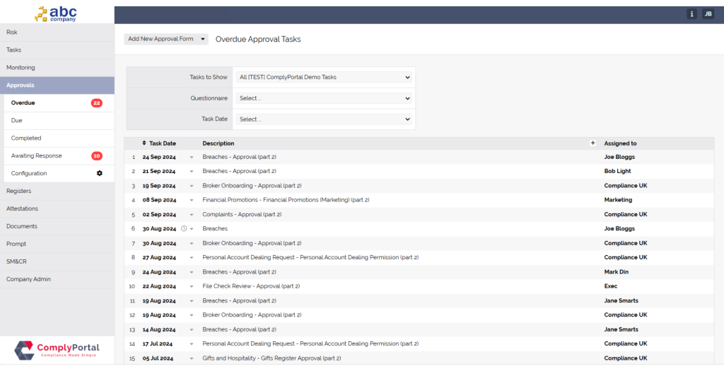The image size is (724, 371).
Task: Open Complaints - Approval (part 2) task
Action: (242, 214)
